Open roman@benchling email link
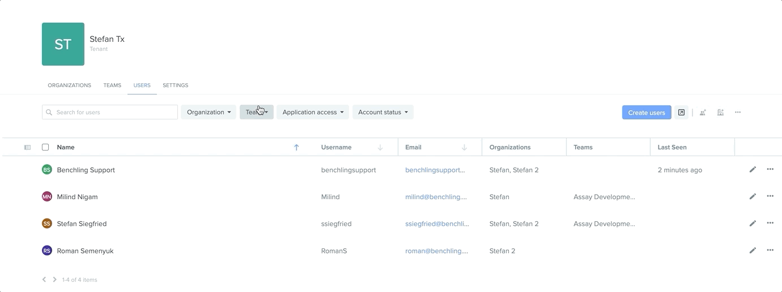 point(437,251)
